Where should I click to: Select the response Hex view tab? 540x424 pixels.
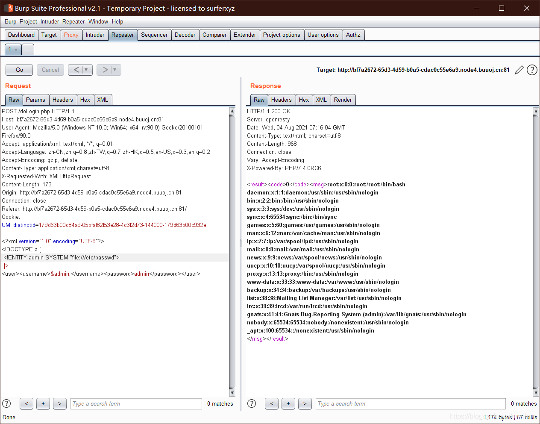(x=304, y=100)
